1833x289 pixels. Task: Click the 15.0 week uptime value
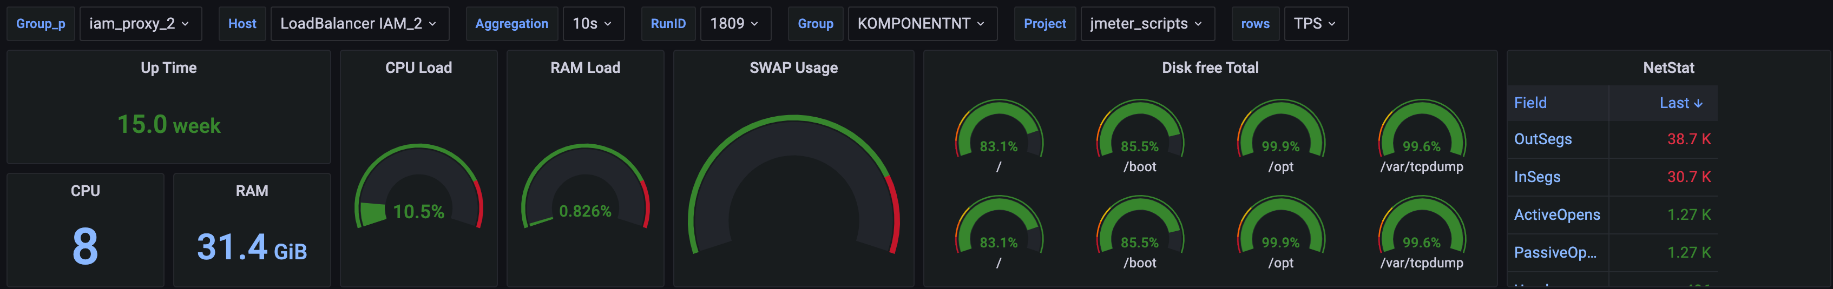coord(169,125)
